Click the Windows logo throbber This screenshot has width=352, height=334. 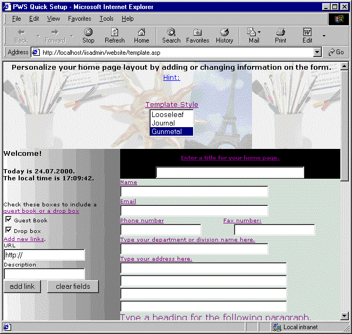pyautogui.click(x=339, y=19)
